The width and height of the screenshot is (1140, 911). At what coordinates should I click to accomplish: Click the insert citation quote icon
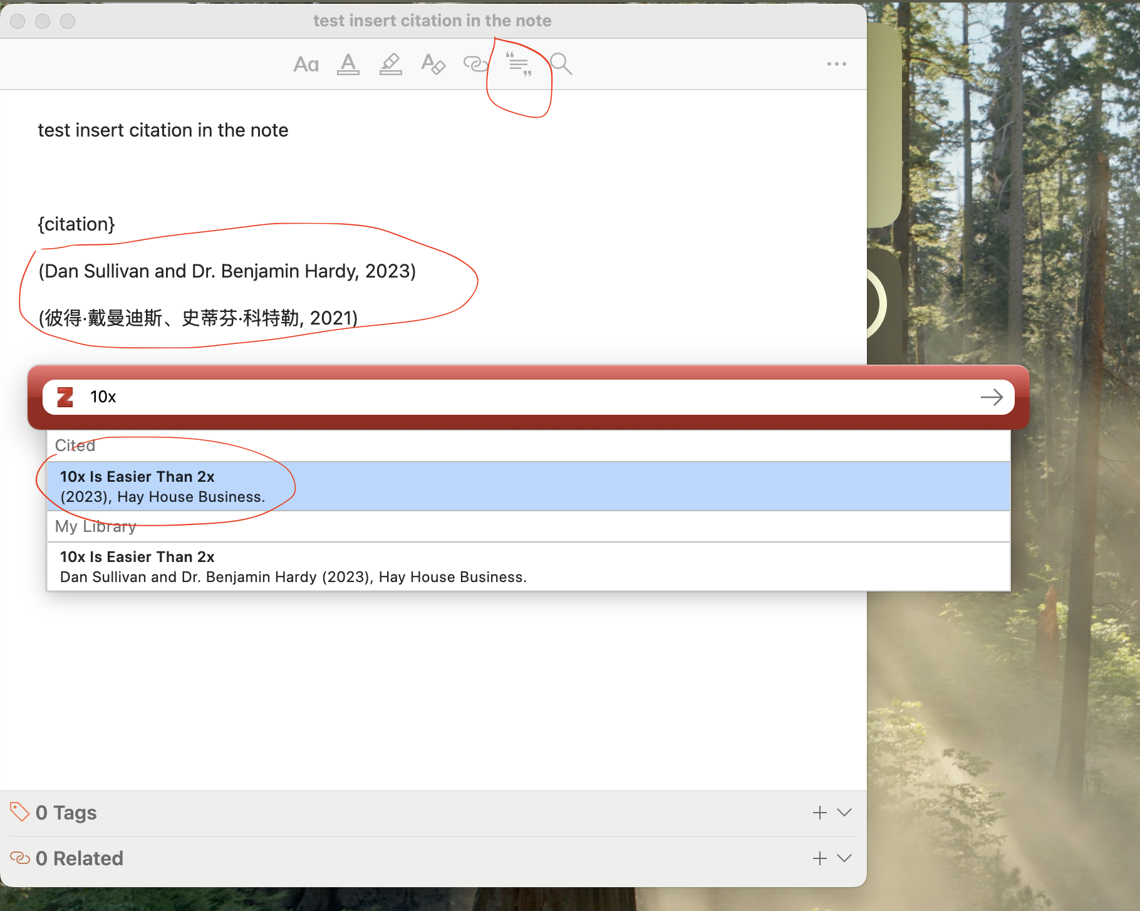[x=519, y=64]
